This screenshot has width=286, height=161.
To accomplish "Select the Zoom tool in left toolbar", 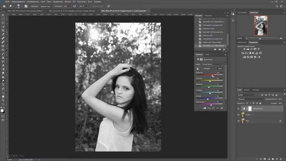I will pyautogui.click(x=3, y=100).
